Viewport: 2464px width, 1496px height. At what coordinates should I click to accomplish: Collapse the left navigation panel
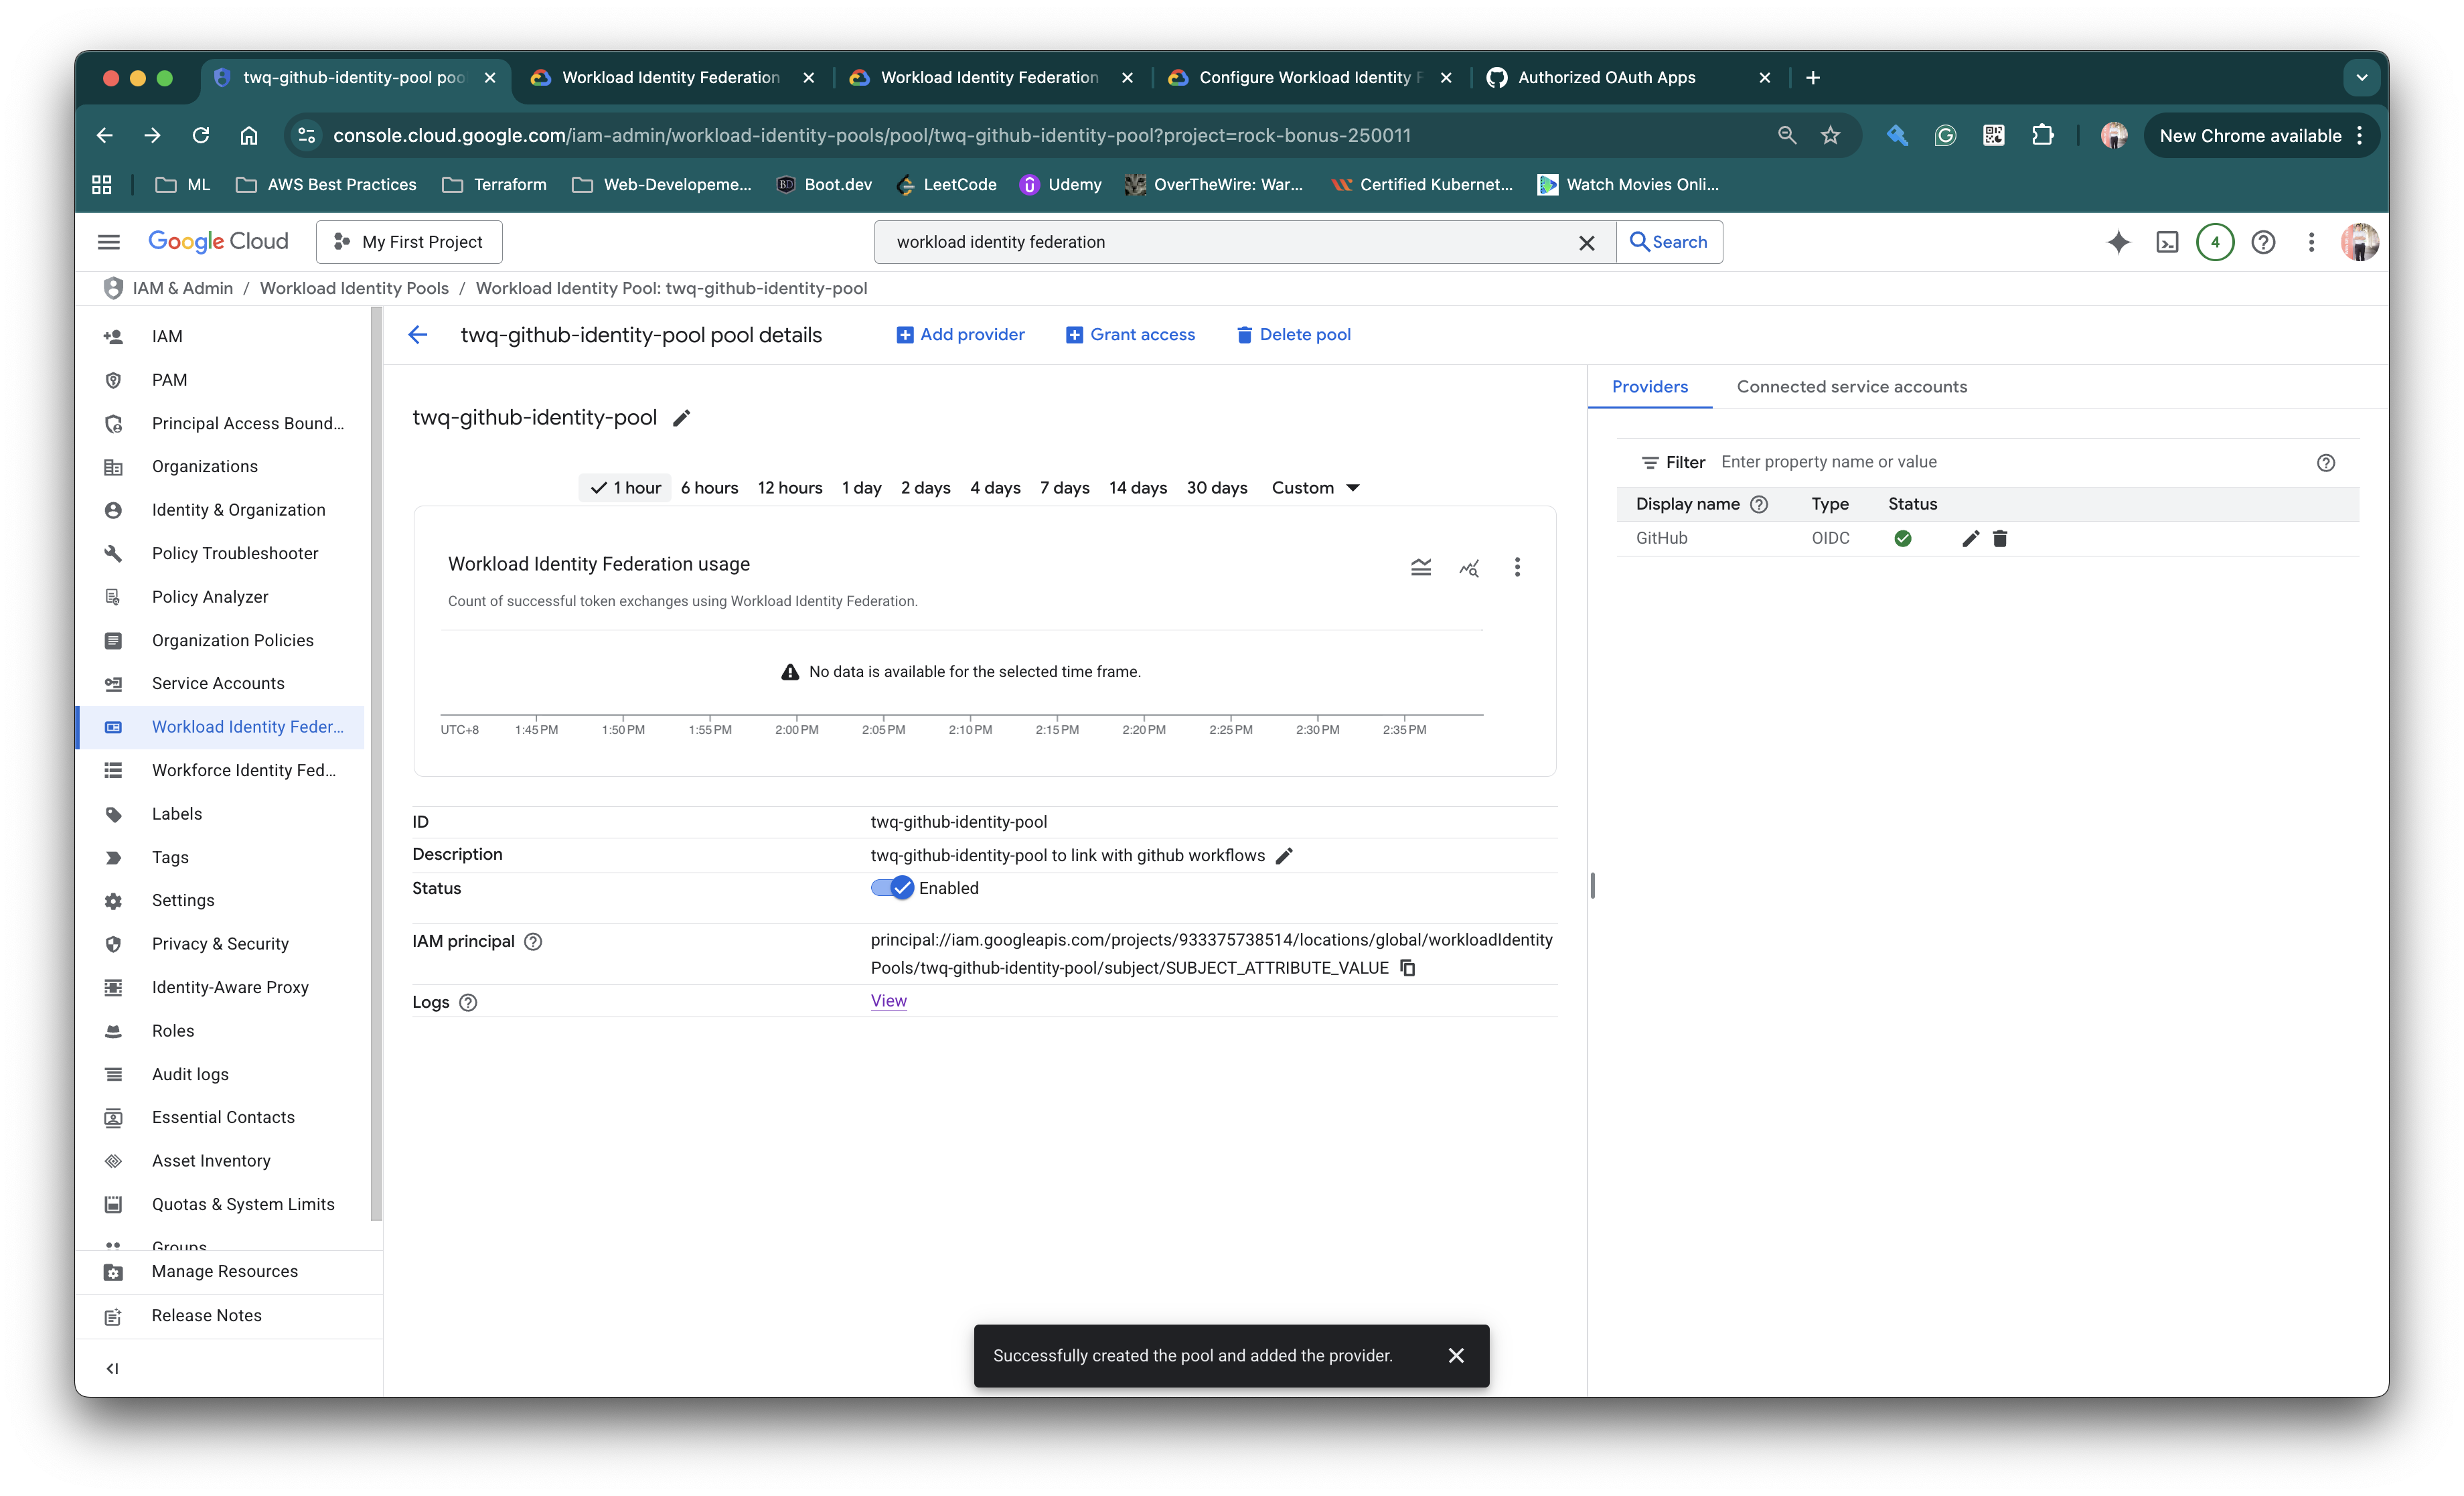[x=112, y=1369]
